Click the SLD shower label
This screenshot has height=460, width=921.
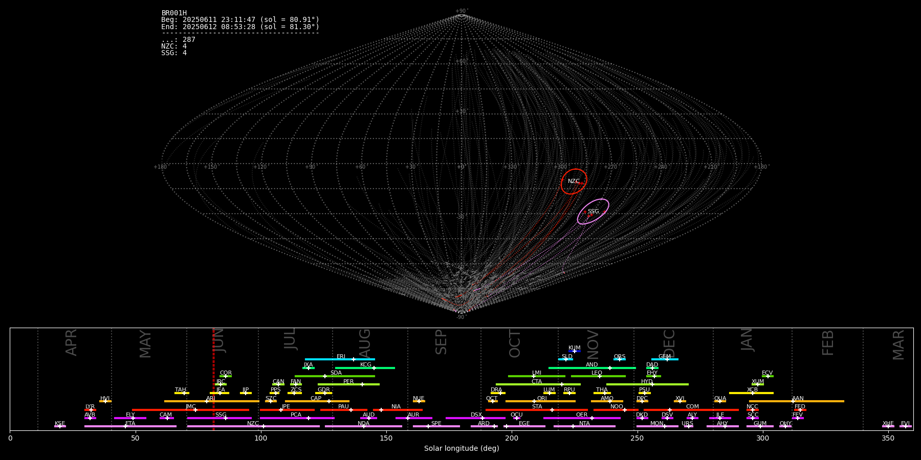coord(567,357)
